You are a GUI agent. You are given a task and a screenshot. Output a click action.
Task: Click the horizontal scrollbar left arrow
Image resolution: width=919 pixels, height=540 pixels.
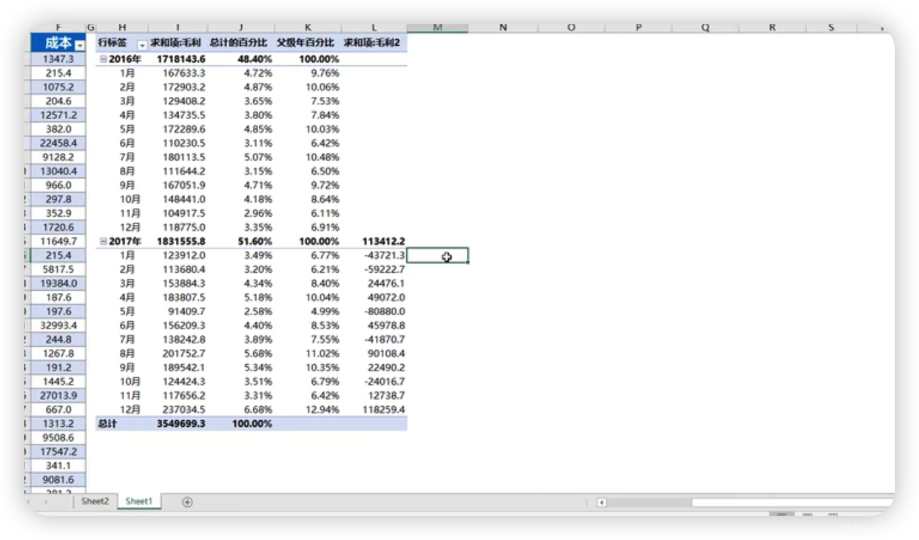pos(602,502)
